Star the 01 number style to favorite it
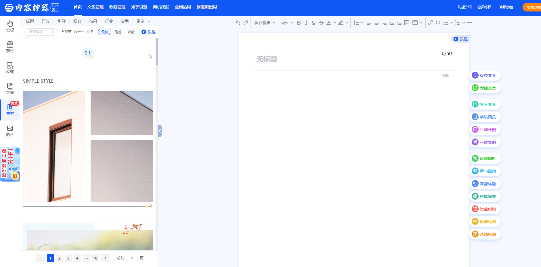541x267 pixels. 150,56
